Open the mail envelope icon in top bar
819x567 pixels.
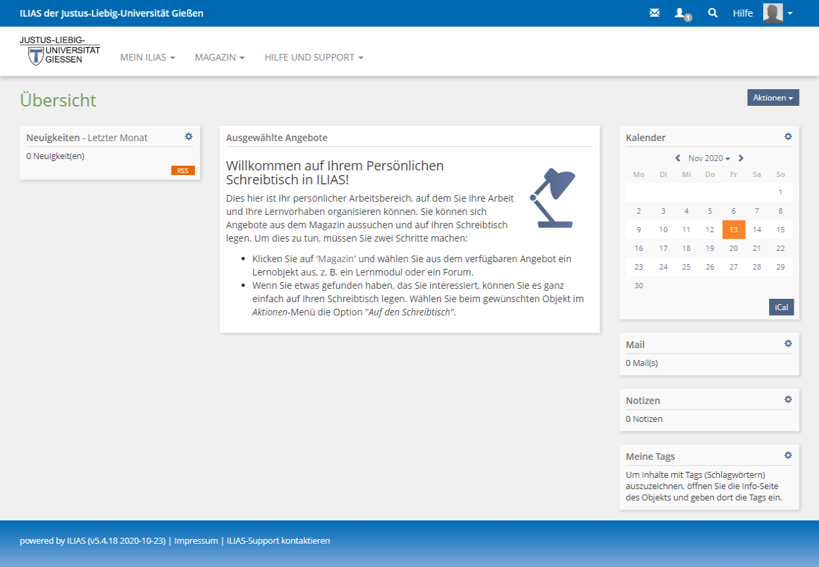point(654,13)
